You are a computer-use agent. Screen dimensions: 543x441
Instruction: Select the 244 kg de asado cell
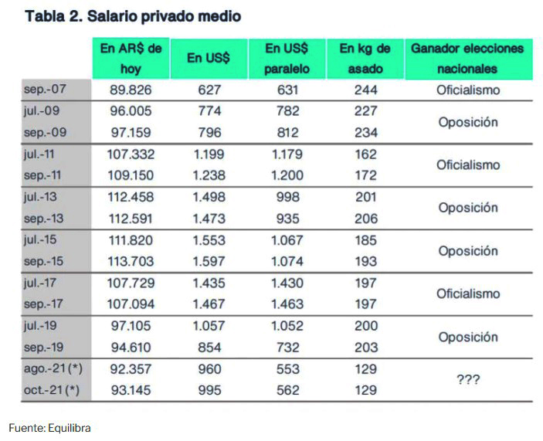365,90
